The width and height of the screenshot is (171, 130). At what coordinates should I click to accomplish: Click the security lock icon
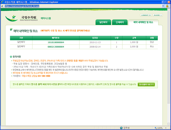pyautogui.click(x=167, y=6)
